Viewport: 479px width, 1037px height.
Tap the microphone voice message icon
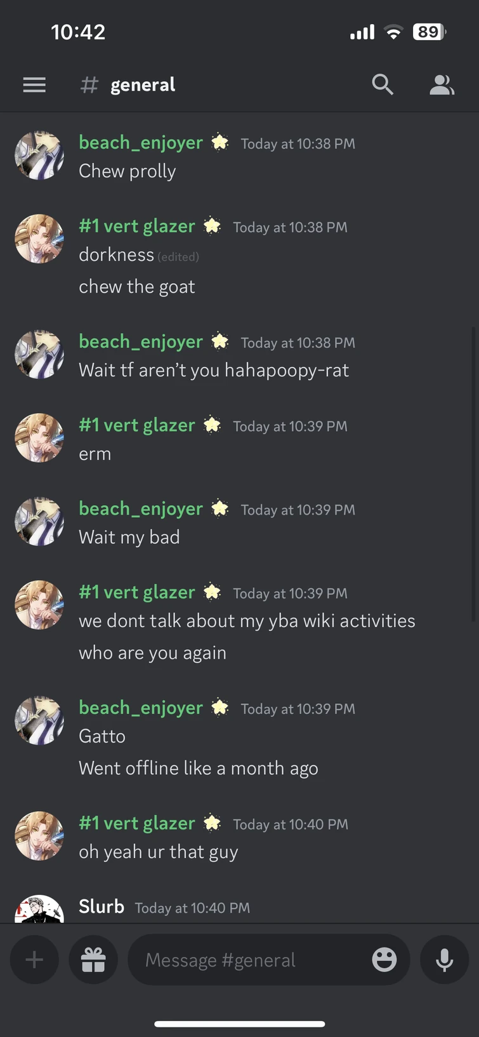click(445, 960)
